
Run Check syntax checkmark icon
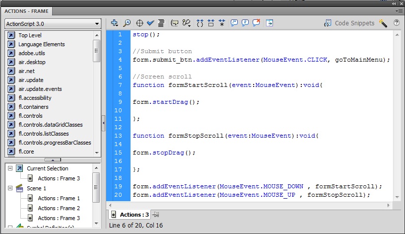tap(150, 23)
